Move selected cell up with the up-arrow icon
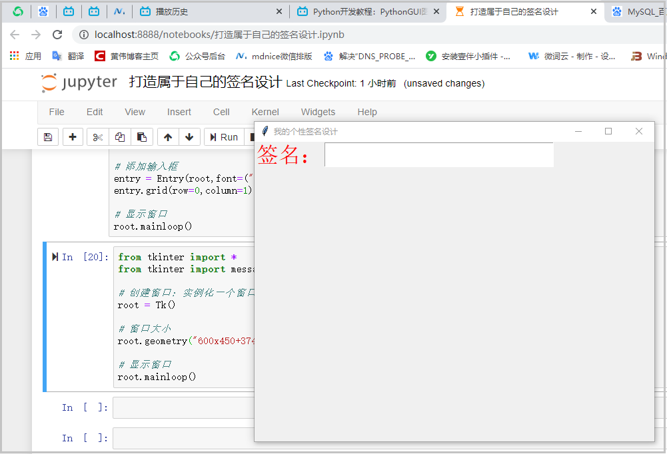 [x=167, y=136]
